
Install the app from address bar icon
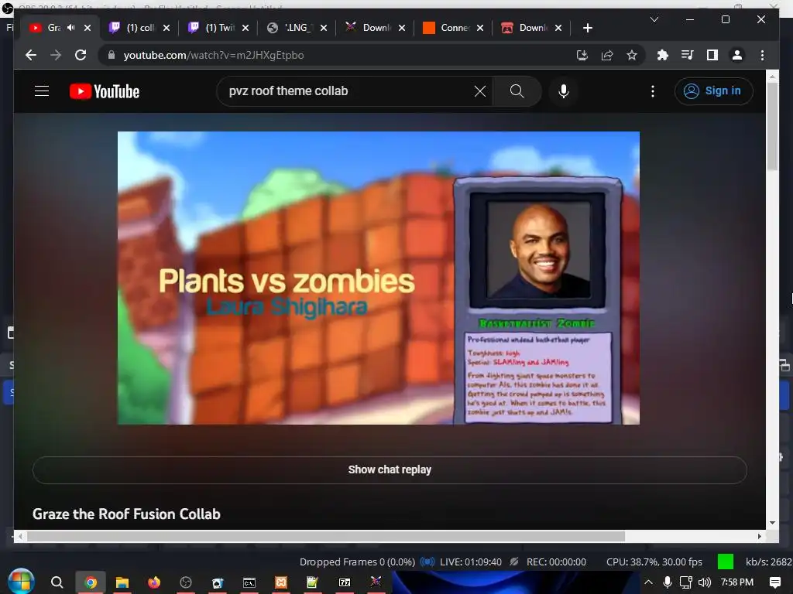pyautogui.click(x=582, y=55)
